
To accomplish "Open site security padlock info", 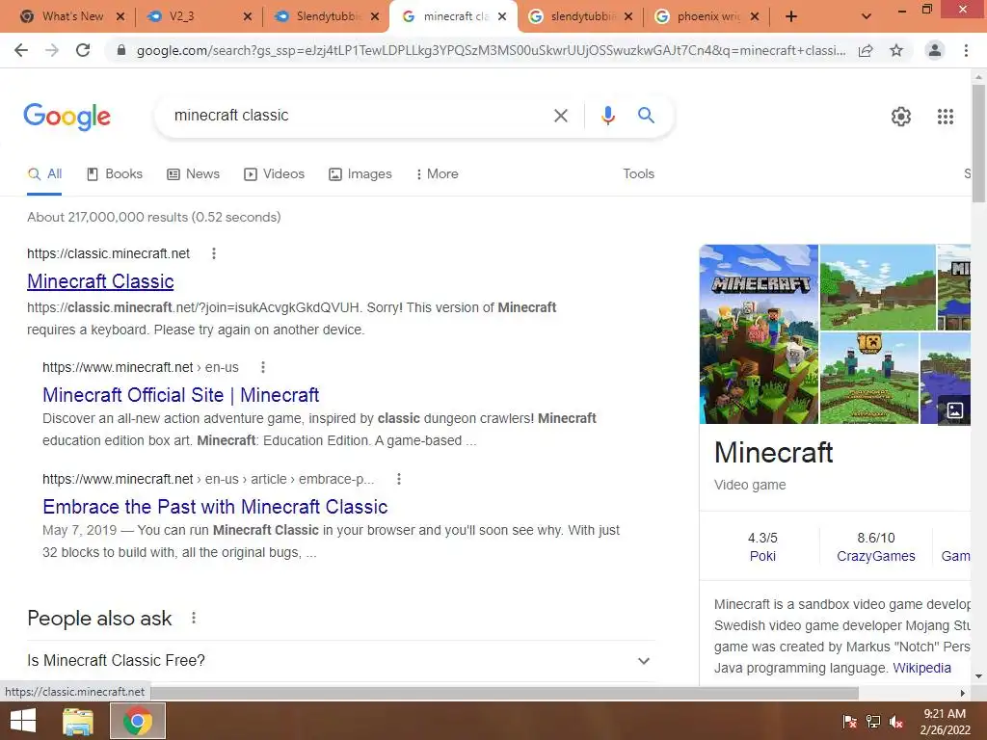I will pos(121,50).
